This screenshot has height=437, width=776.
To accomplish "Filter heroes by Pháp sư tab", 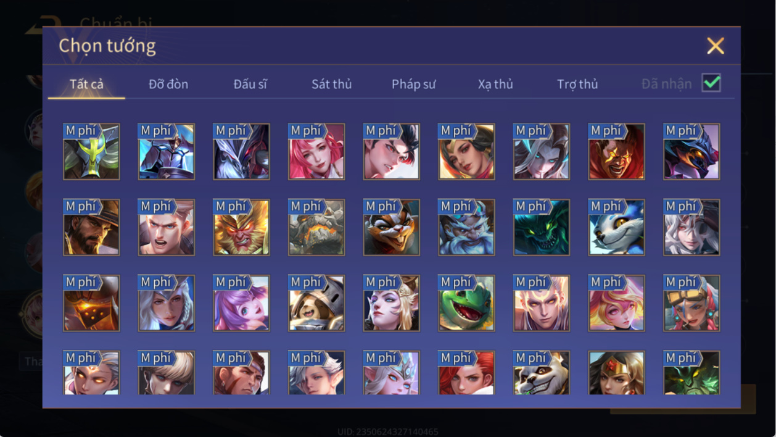I will click(413, 84).
